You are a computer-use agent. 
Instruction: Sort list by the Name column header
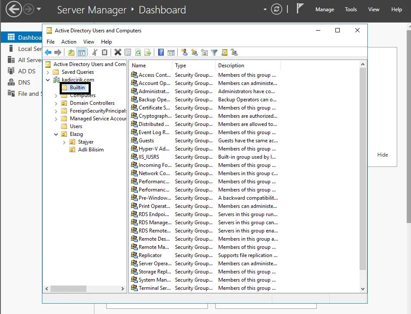click(150, 66)
